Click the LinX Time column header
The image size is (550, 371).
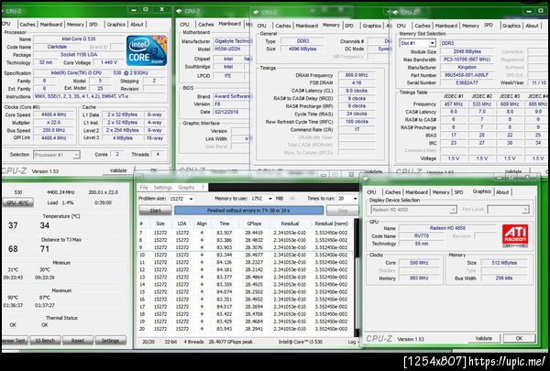(x=225, y=224)
